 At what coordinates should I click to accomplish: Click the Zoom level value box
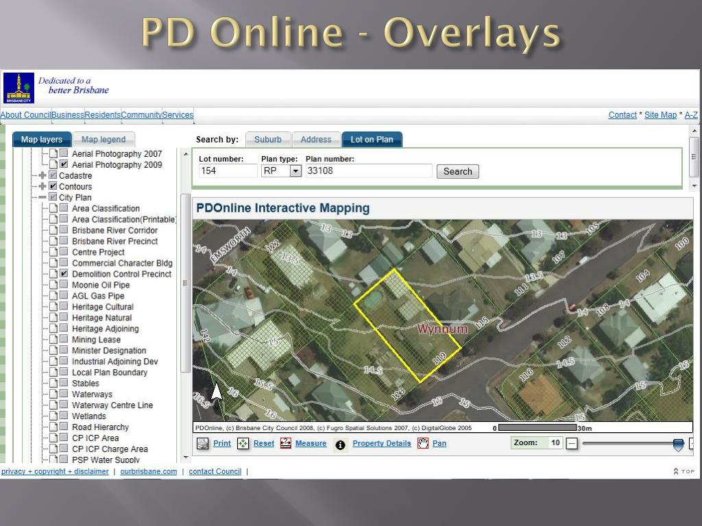(x=555, y=443)
